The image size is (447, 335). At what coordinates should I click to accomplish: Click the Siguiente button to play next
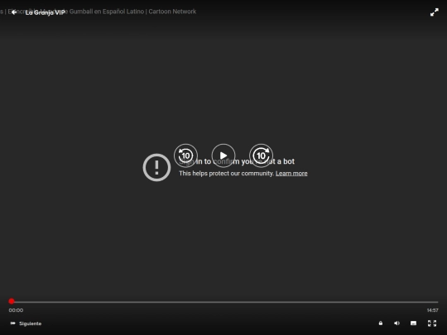pyautogui.click(x=26, y=323)
